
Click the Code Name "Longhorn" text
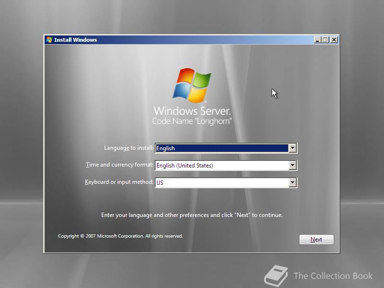click(192, 121)
